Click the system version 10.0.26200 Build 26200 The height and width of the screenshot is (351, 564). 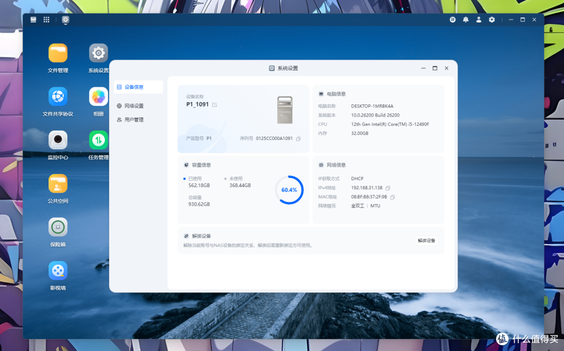point(375,115)
